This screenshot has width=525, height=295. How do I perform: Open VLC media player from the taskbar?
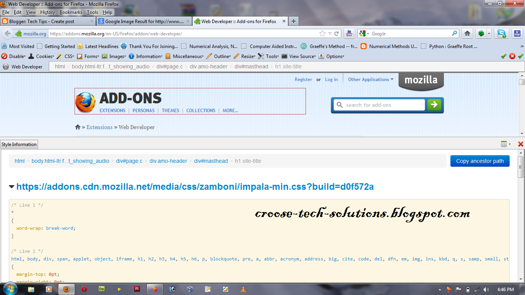coord(243,289)
